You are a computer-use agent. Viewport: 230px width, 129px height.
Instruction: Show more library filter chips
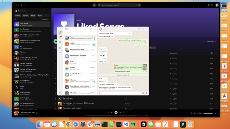point(48,15)
